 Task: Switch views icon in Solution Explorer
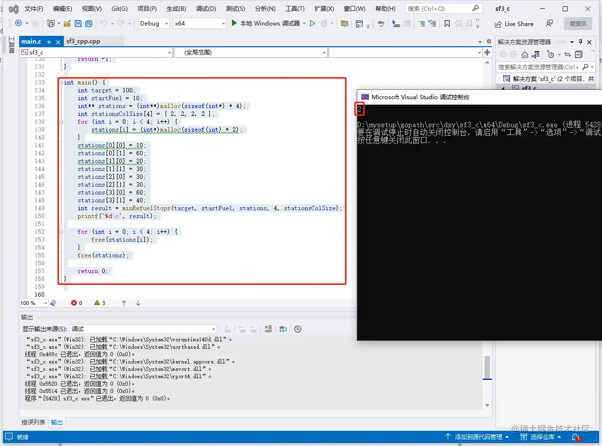535,55
